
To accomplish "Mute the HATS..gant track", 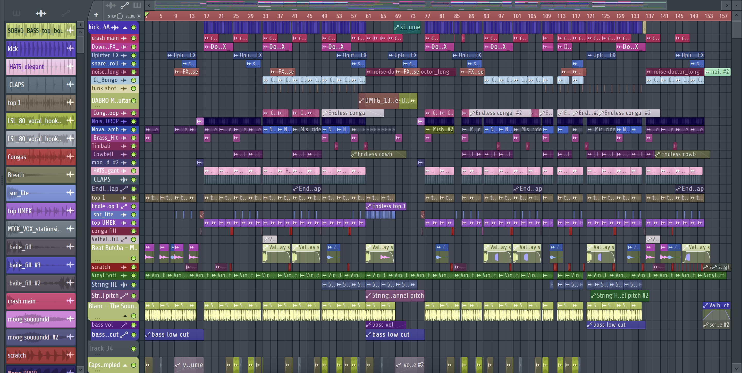I will click(x=134, y=171).
